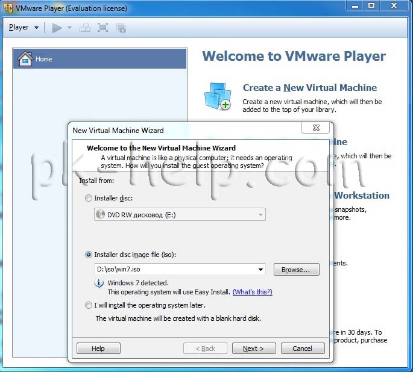Minimize the VMware Player window
The image size is (413, 372).
pos(355,6)
